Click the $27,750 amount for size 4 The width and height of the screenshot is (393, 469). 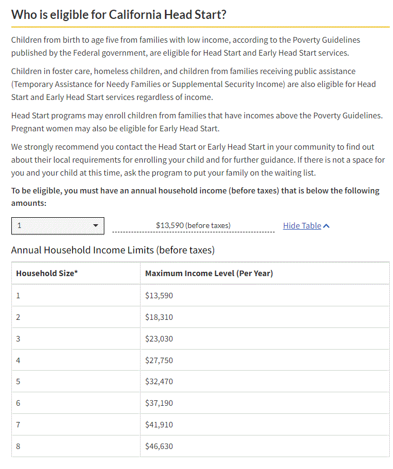click(x=158, y=360)
